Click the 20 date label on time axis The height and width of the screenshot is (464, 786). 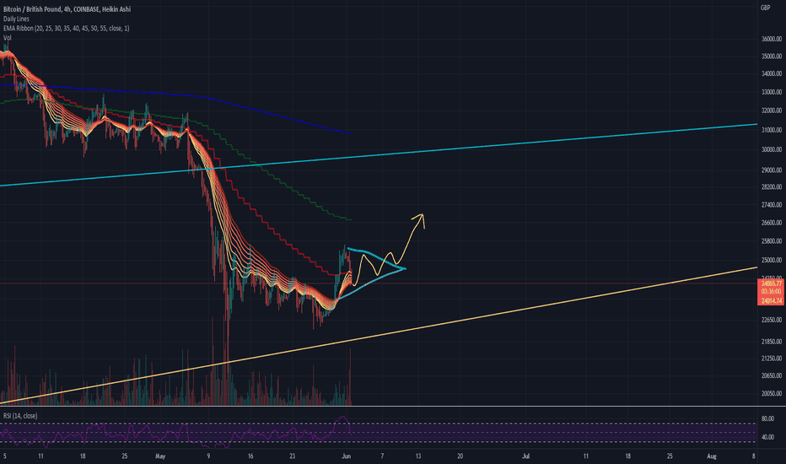click(x=460, y=456)
